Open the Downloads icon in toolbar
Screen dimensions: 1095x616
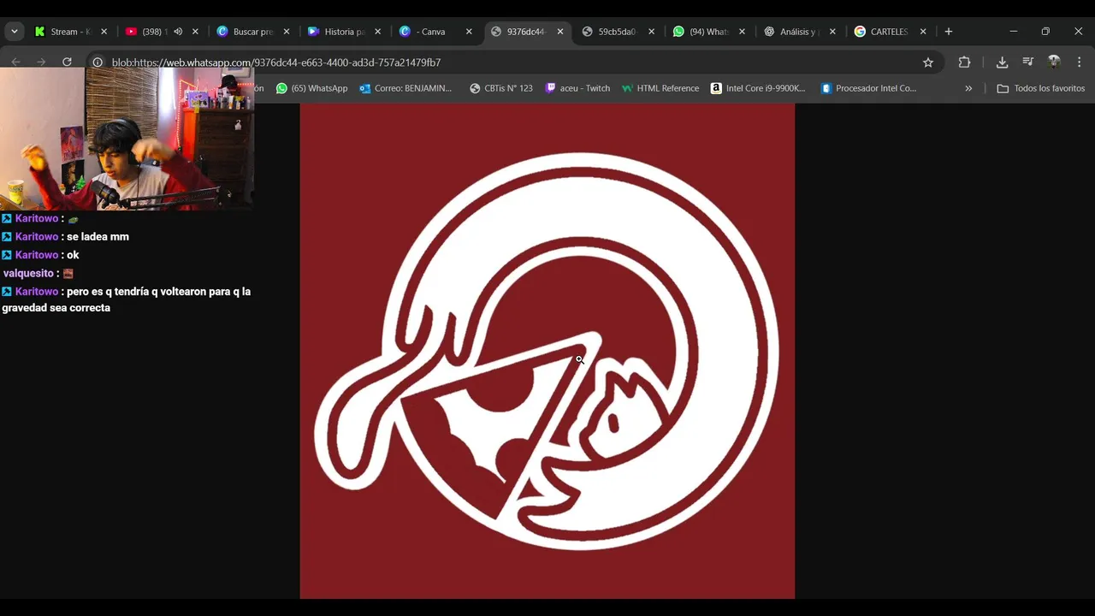[1002, 62]
